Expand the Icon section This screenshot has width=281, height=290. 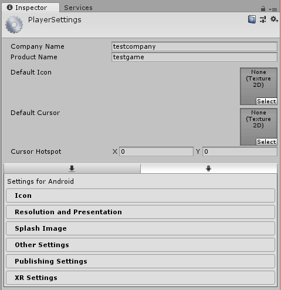pyautogui.click(x=140, y=195)
